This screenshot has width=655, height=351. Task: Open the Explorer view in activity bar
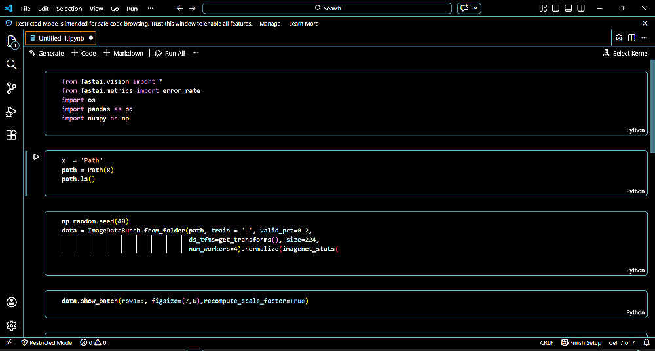click(x=11, y=42)
